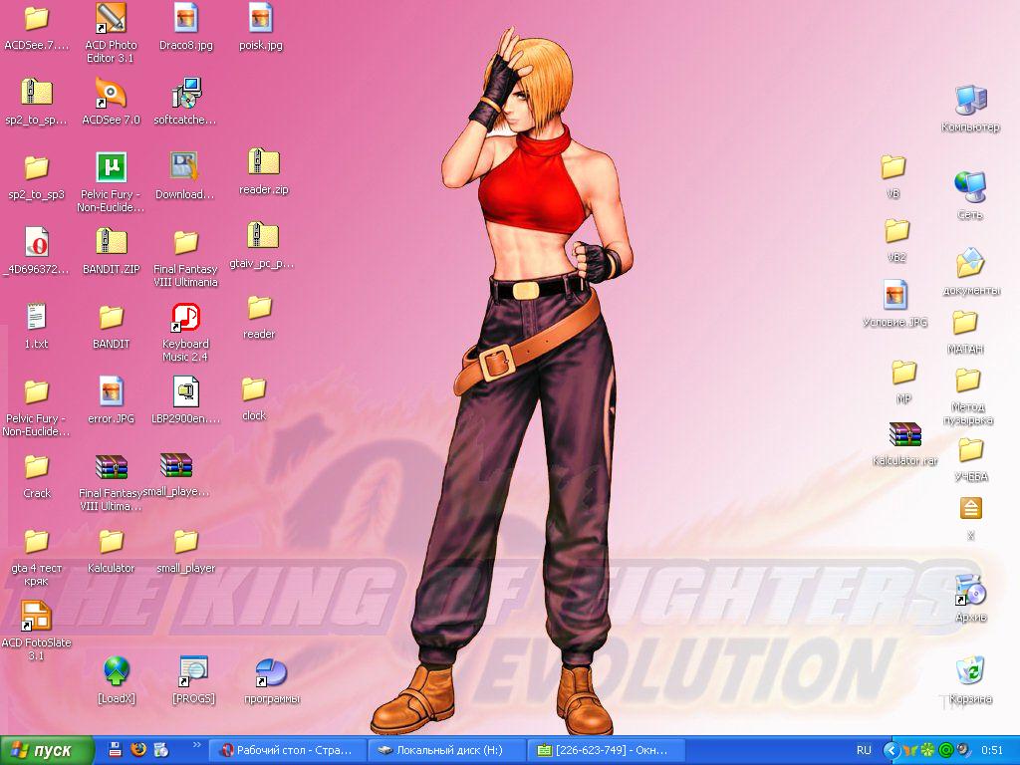Launch Keyboard Music 2.4 shortcut
Screen dimensions: 1020x765
point(186,318)
